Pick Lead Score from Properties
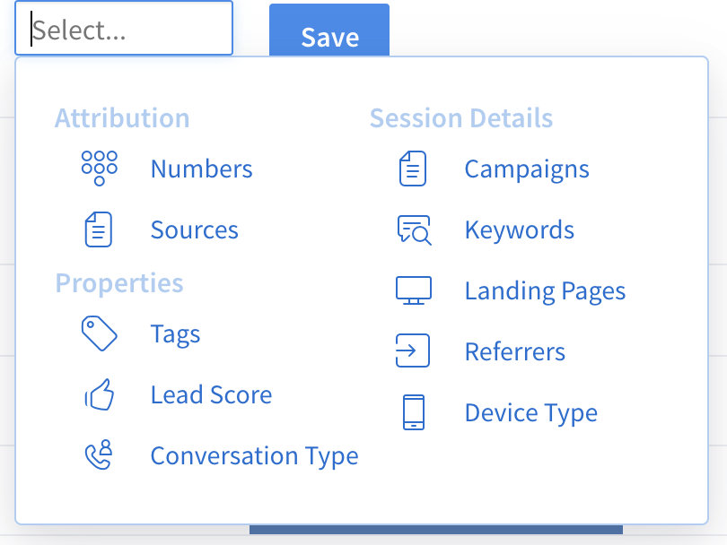The image size is (727, 545). point(212,394)
